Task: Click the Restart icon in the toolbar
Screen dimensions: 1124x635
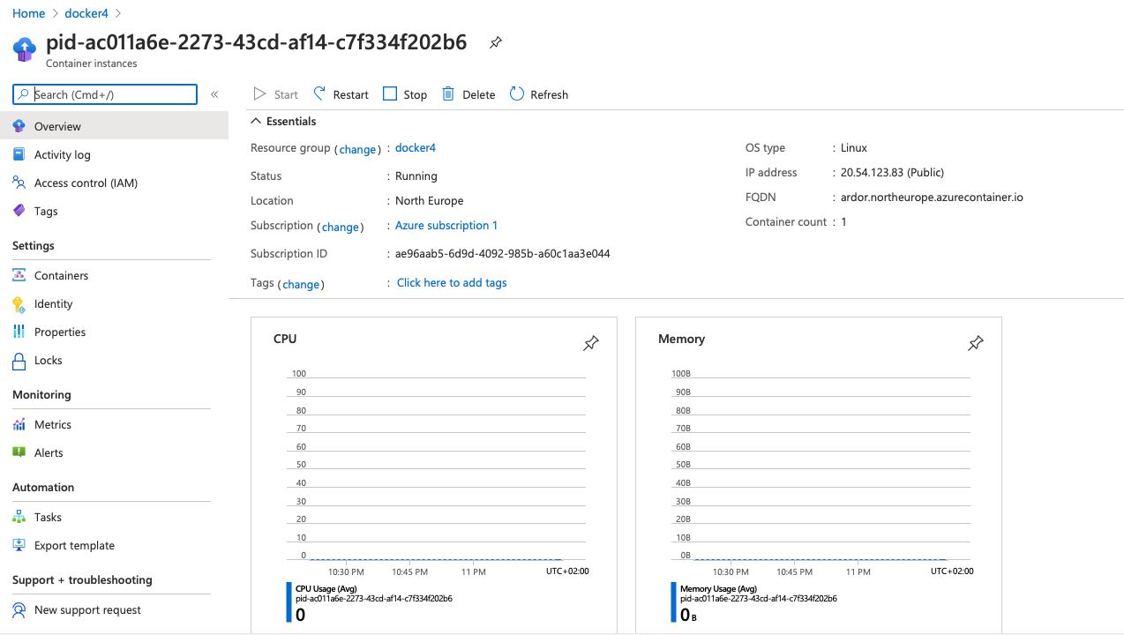Action: click(320, 94)
